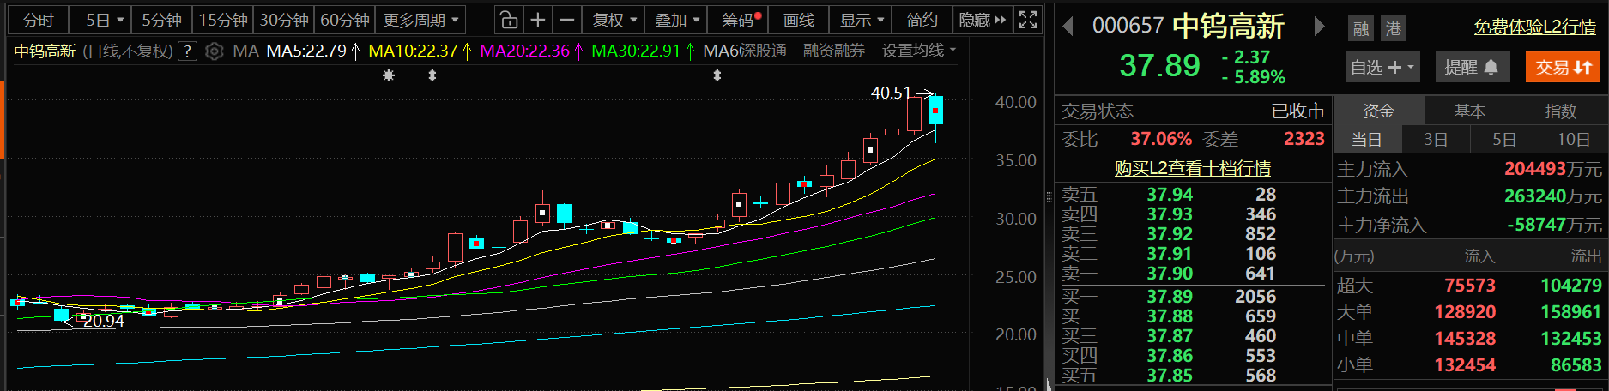The width and height of the screenshot is (1609, 391).
Task: Click the question mark help icon
Action: (x=187, y=51)
